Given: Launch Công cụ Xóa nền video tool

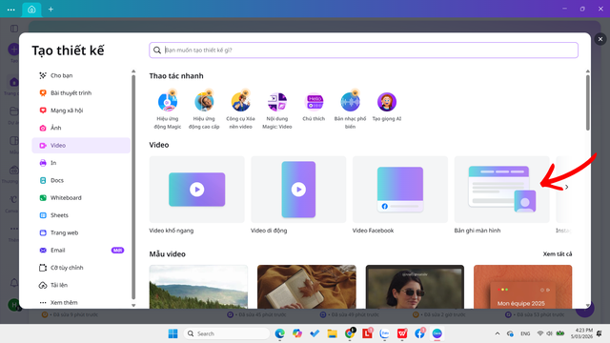Looking at the screenshot, I should (240, 111).
